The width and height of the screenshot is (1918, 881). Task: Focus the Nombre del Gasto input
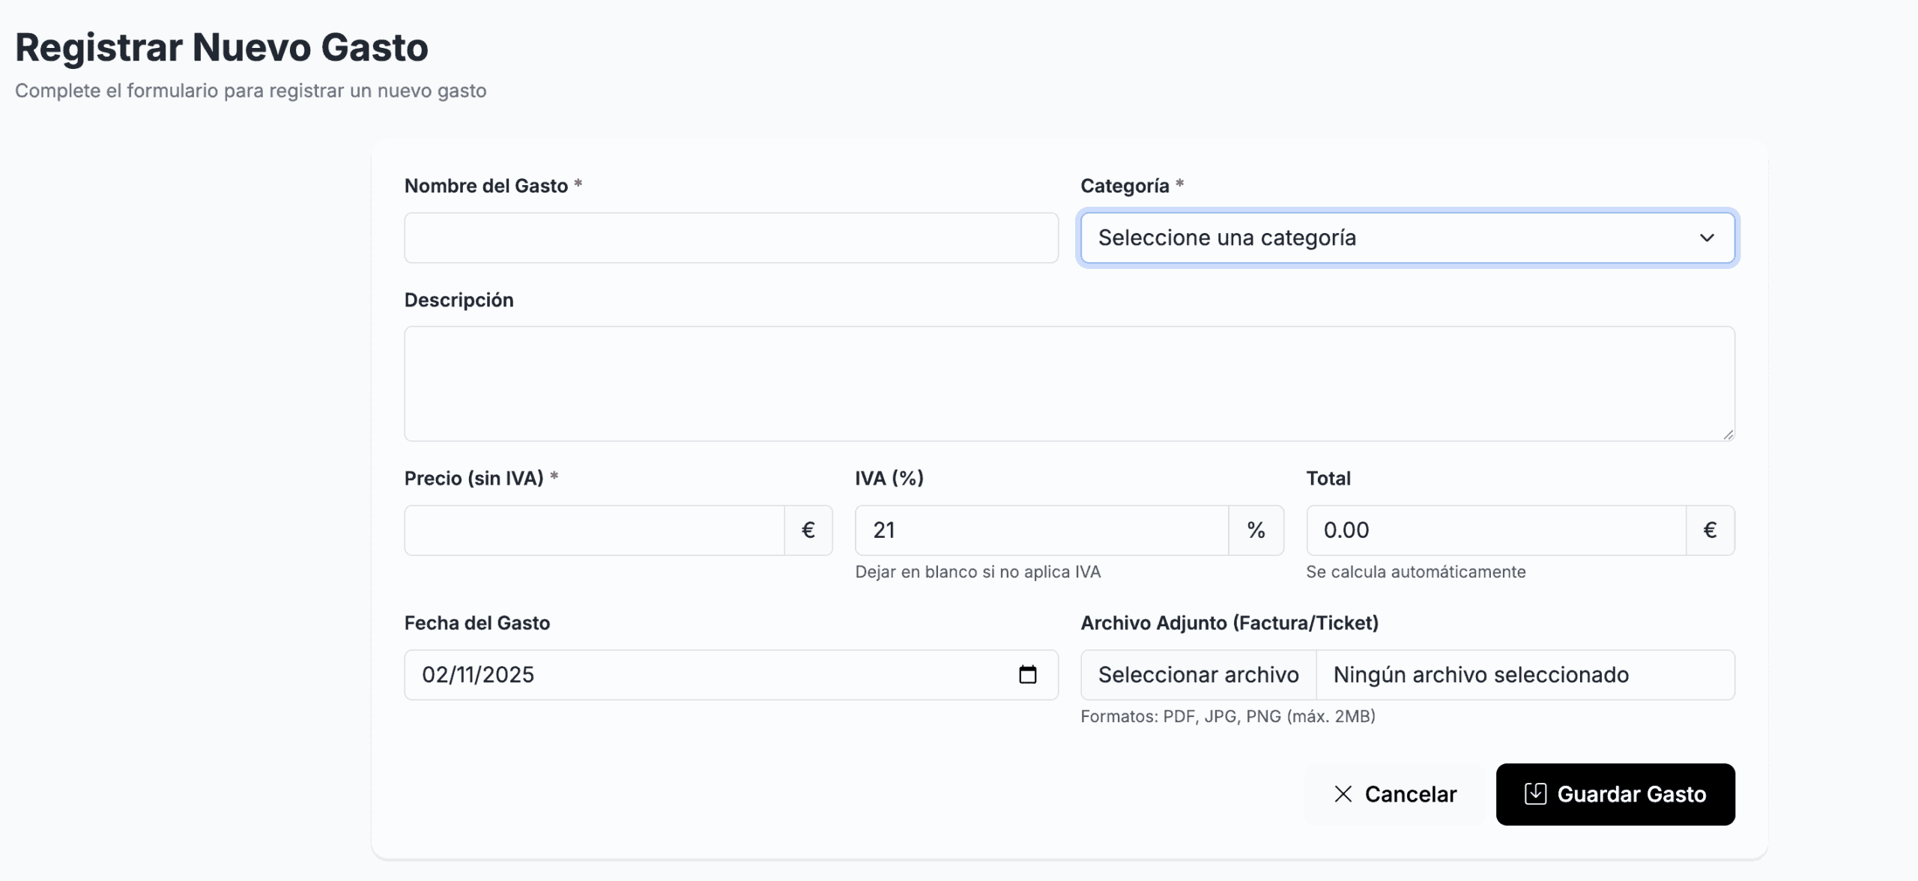pyautogui.click(x=730, y=238)
